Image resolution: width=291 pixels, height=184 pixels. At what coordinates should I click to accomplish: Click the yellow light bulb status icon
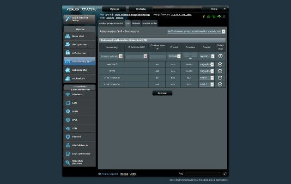coord(204,16)
